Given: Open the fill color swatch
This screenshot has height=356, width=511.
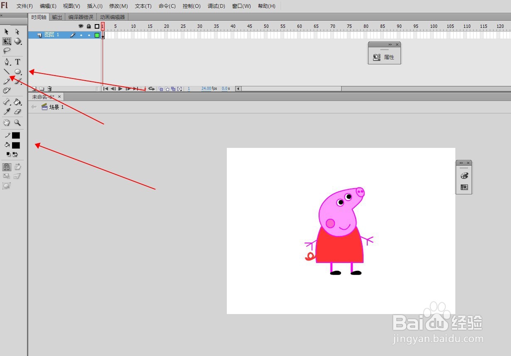Looking at the screenshot, I should (16, 145).
